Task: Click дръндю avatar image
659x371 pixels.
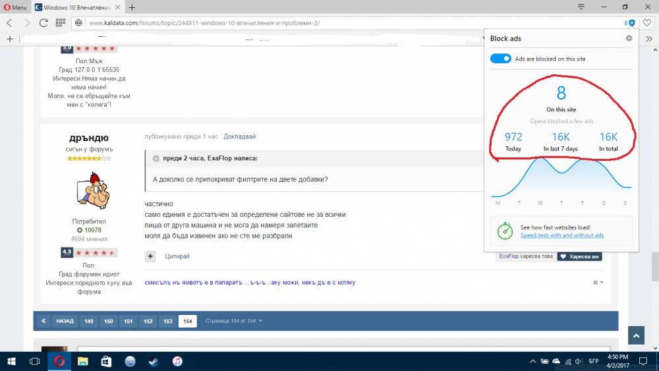Action: pos(94,190)
